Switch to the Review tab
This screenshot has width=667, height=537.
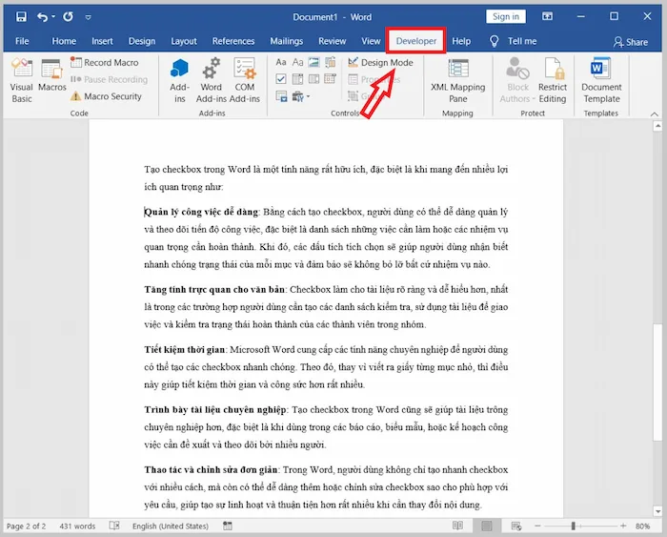pyautogui.click(x=333, y=41)
